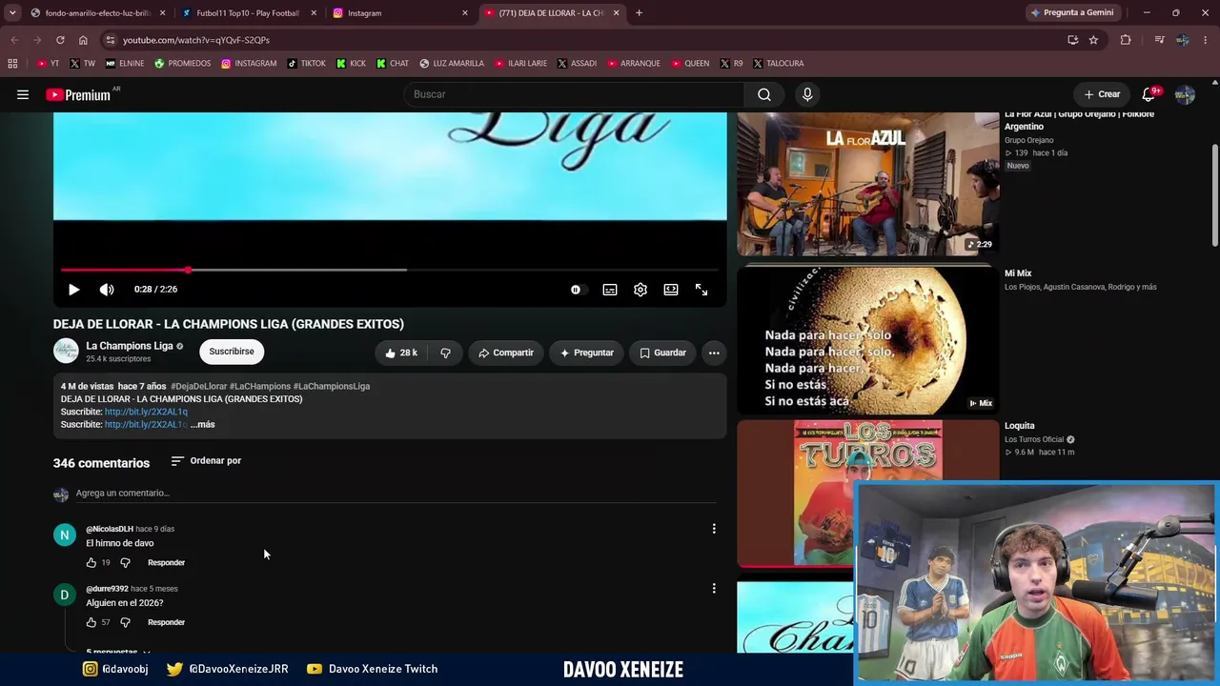Open La Flor Azul video thumbnail

pyautogui.click(x=868, y=184)
